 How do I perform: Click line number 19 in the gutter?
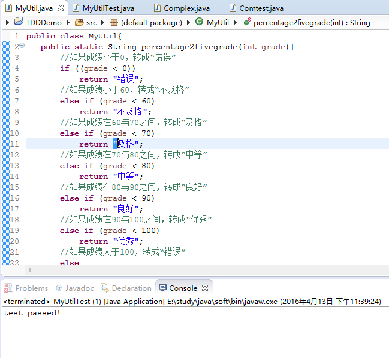pos(14,231)
